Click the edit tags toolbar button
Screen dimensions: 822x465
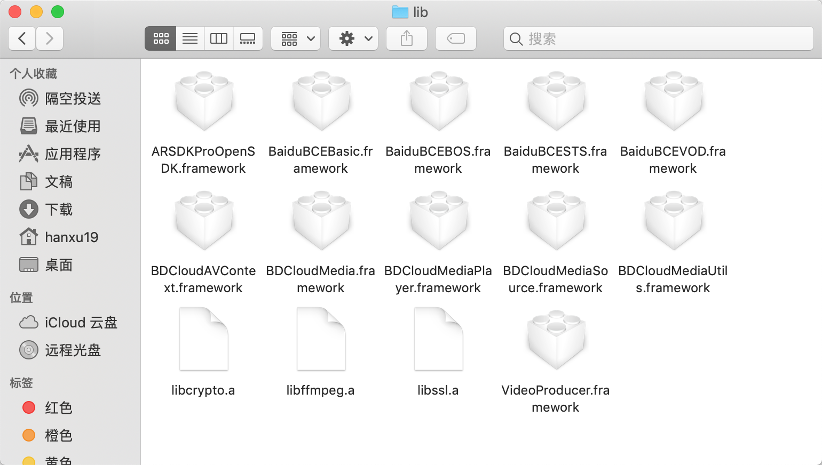point(456,38)
